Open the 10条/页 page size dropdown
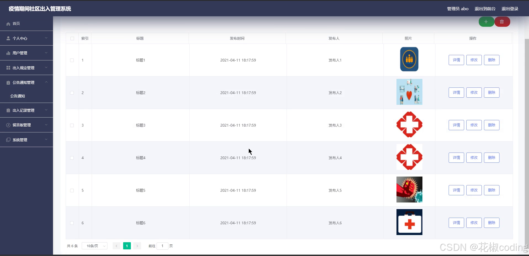 (x=94, y=246)
